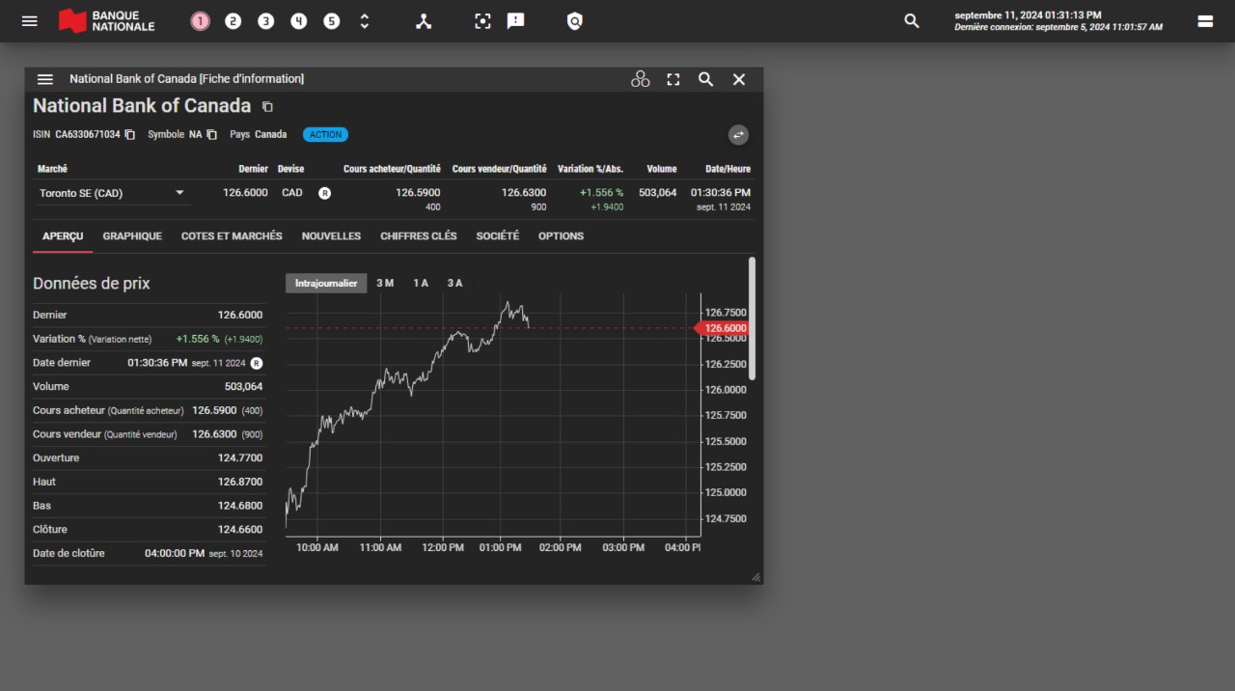Open the NOUVELLES tab
The width and height of the screenshot is (1235, 691).
point(331,235)
